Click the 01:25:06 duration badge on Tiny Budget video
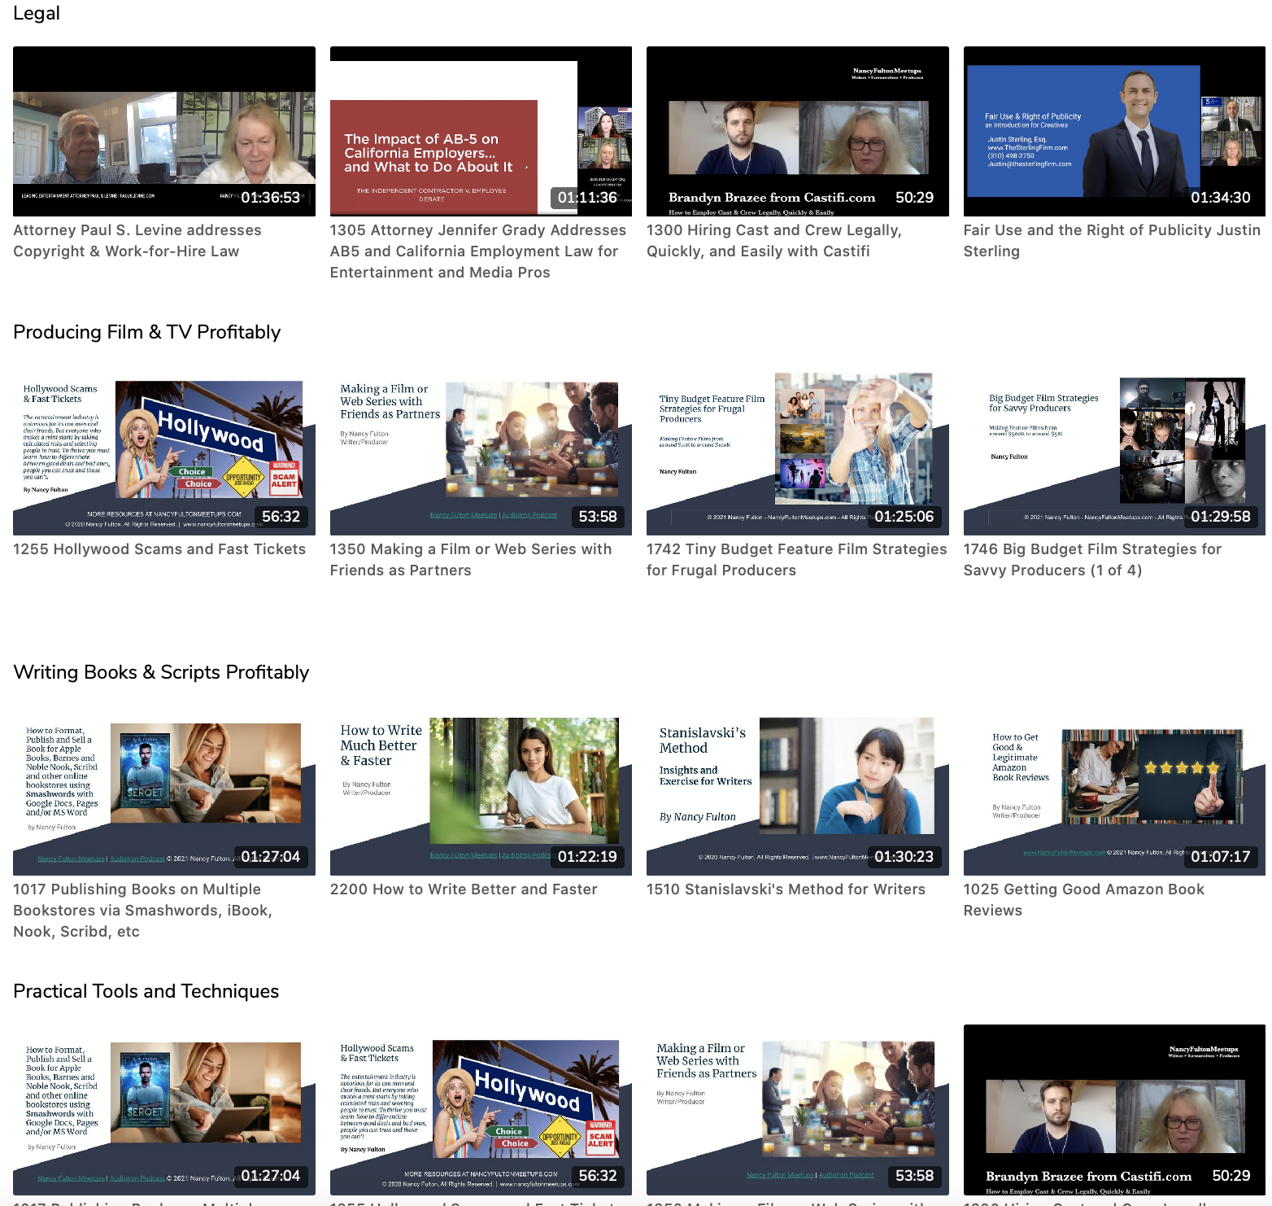The image size is (1272, 1206). (x=904, y=517)
